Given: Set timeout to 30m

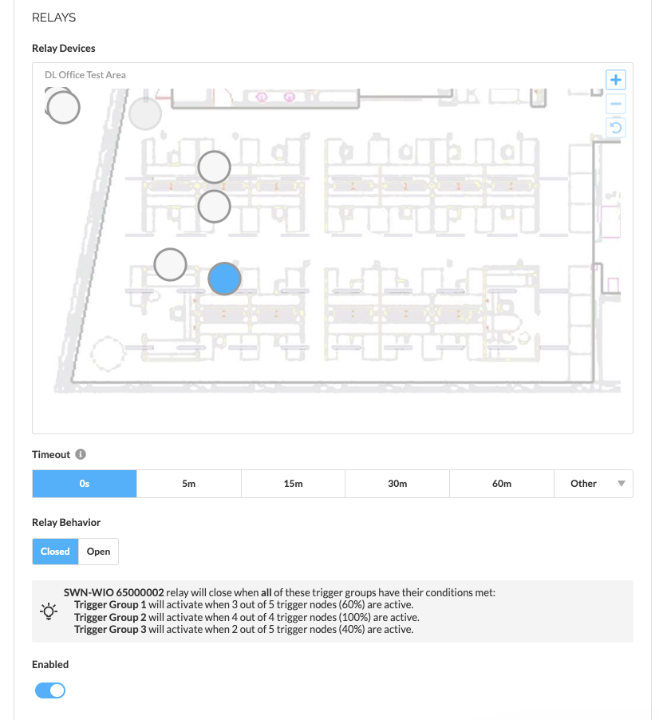Looking at the screenshot, I should (x=397, y=484).
